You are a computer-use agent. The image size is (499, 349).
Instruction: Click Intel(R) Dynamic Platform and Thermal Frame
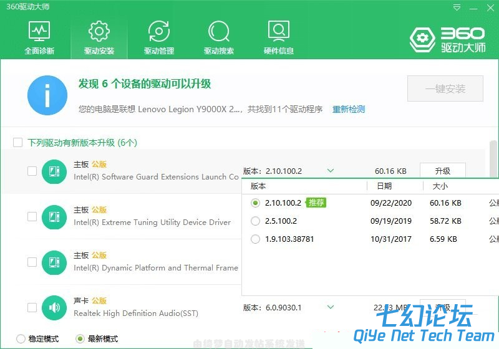(155, 267)
